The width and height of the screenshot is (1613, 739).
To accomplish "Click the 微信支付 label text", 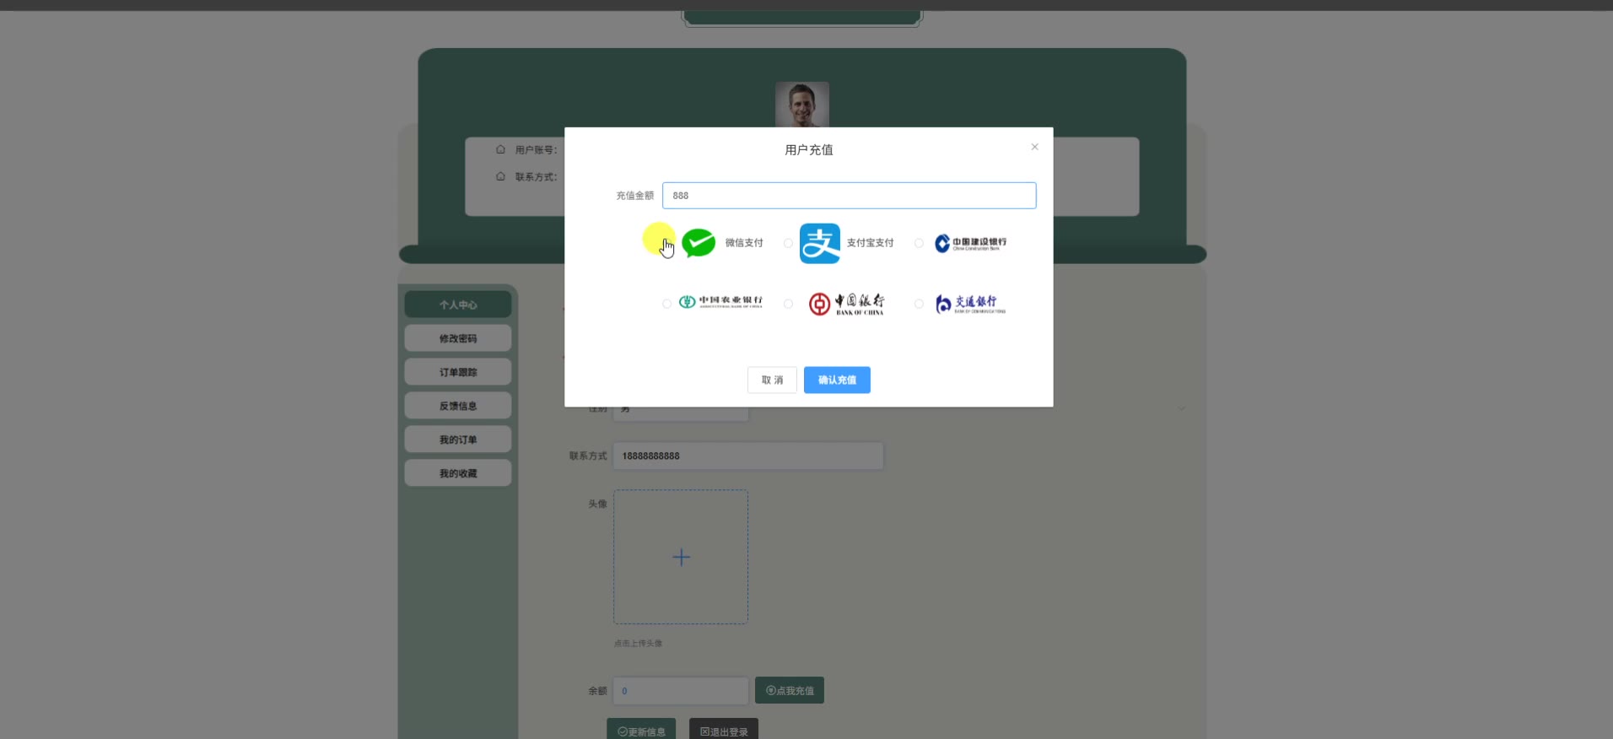I will [x=744, y=243].
